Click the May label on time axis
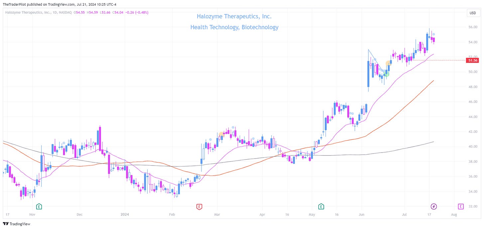This screenshot has height=229, width=484. [x=312, y=215]
